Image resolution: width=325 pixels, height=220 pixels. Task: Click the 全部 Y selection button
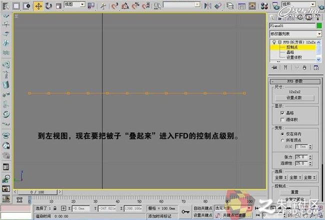(x=295, y=177)
